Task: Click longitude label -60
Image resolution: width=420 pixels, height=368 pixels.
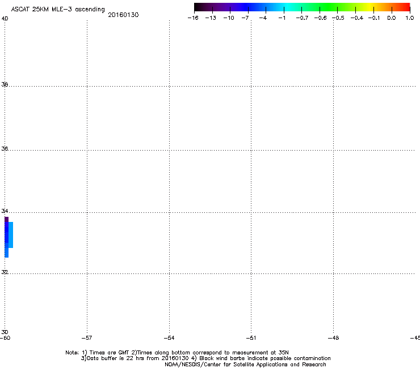Action: [5, 338]
